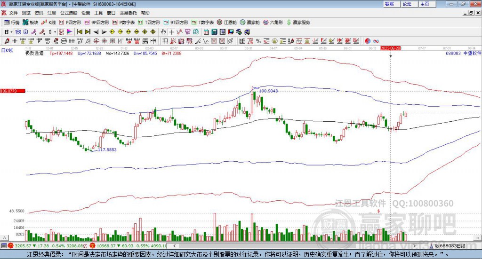The image size is (482, 259).
Task: Select the percent % line tool
Action: point(258,41)
